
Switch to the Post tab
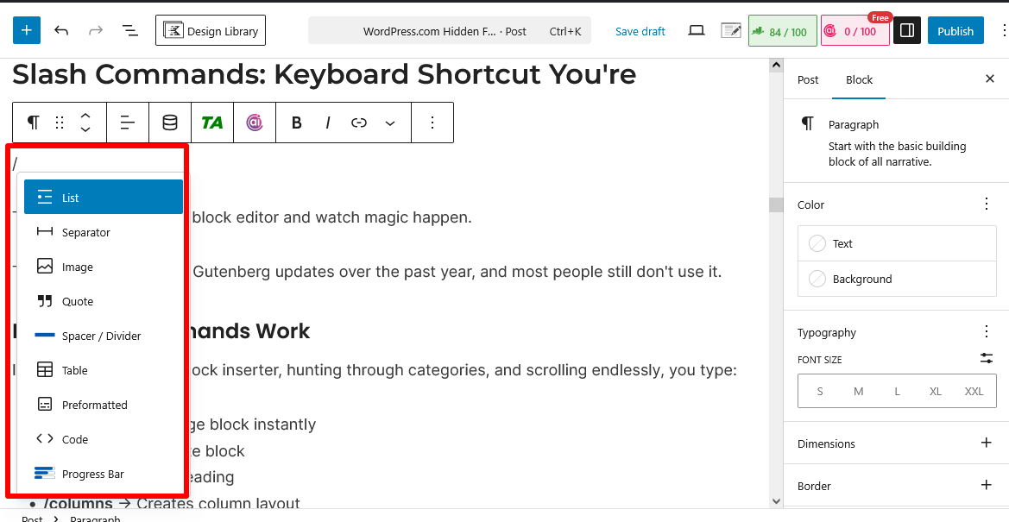(x=807, y=79)
